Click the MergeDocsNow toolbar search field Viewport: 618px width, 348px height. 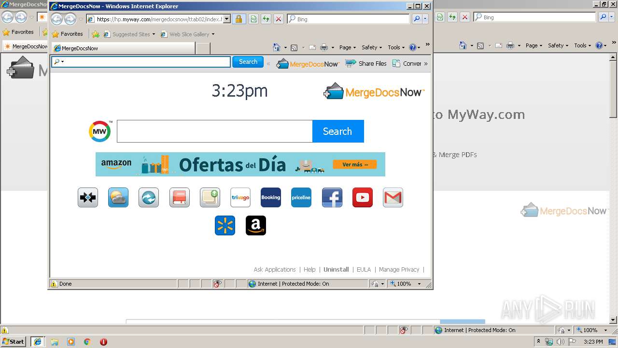(x=141, y=62)
